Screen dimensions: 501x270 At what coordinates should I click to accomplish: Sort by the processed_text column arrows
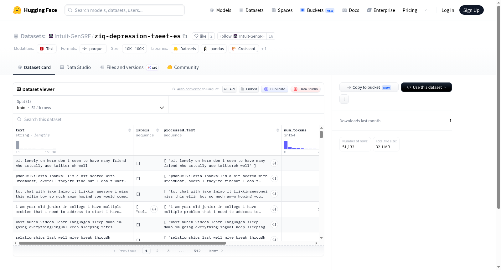pyautogui.click(x=278, y=130)
